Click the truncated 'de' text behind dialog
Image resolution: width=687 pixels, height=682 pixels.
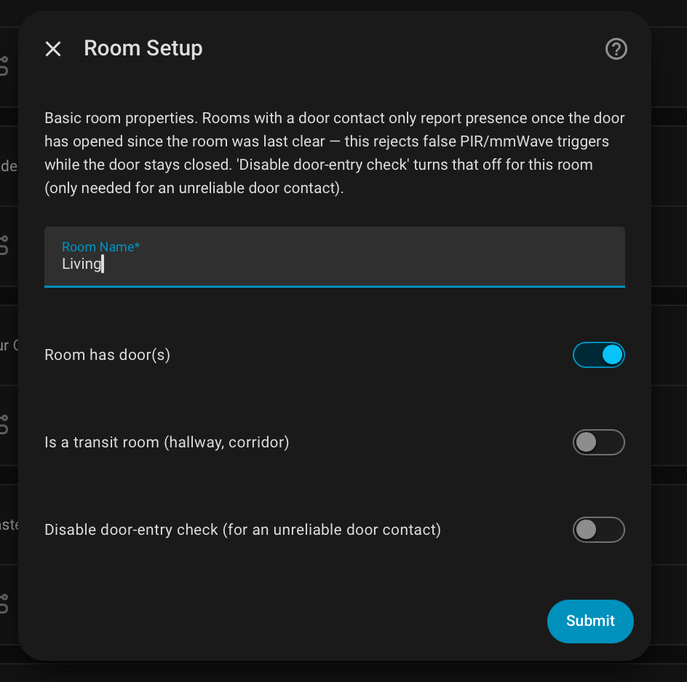click(9, 166)
